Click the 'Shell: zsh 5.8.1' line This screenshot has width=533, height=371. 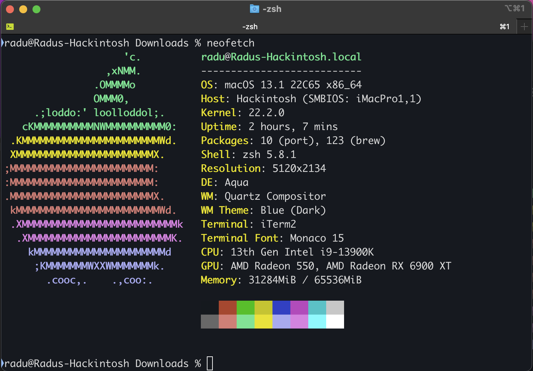[249, 155]
